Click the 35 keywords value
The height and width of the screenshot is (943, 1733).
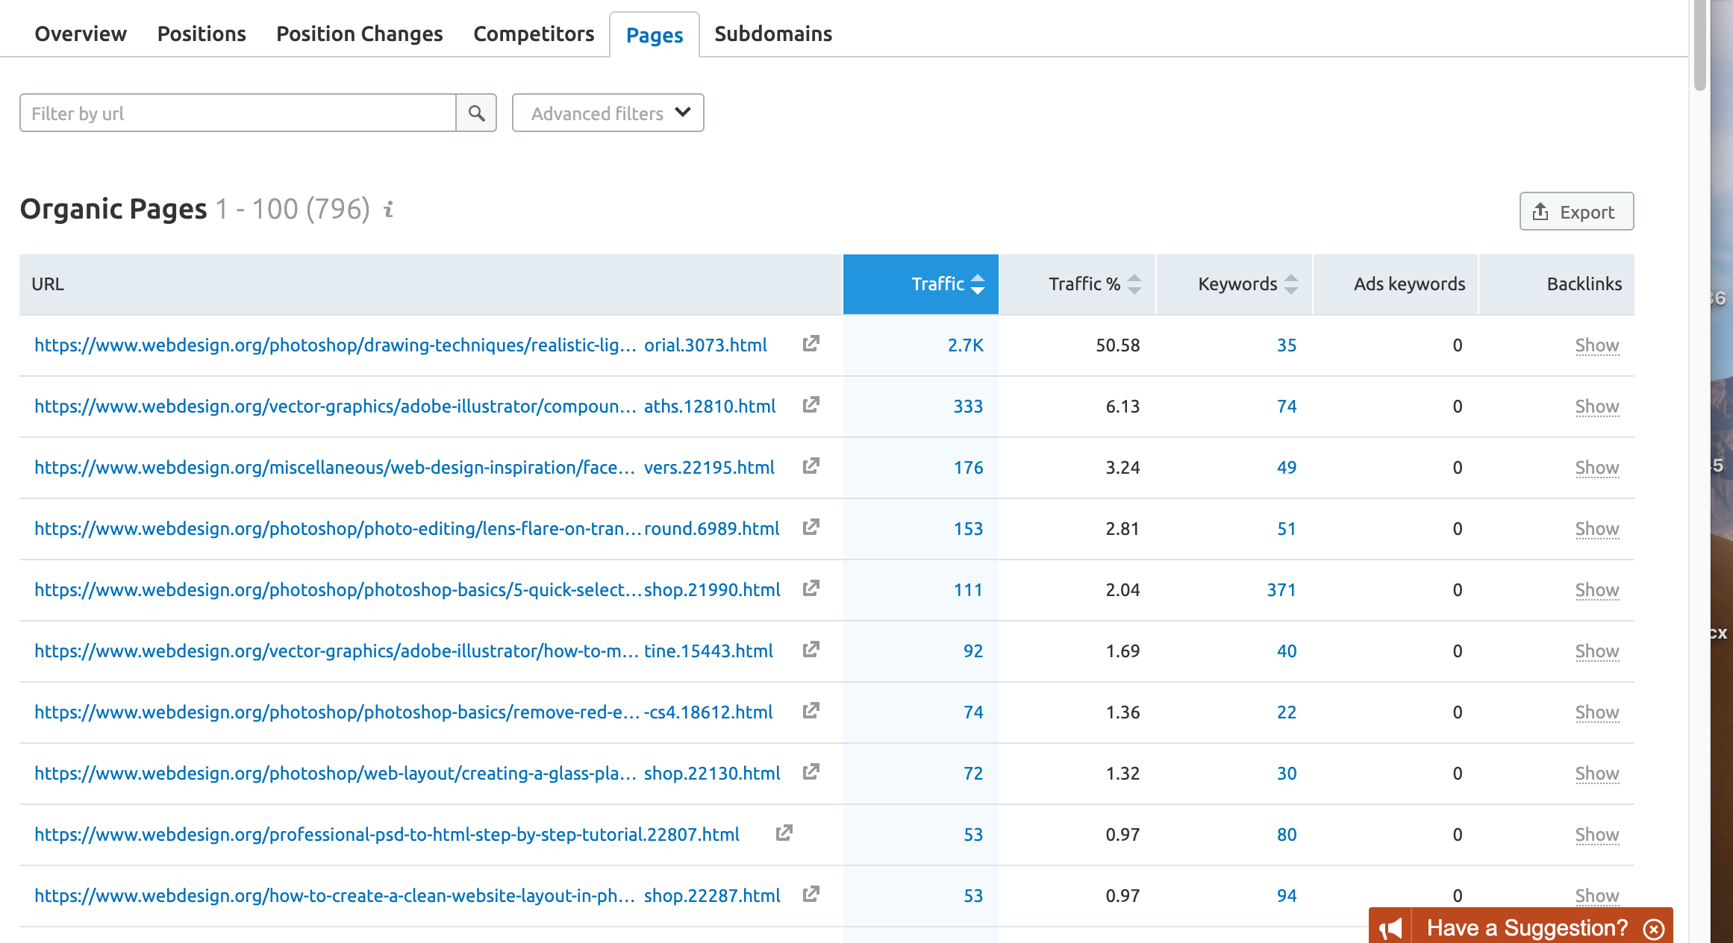[1287, 345]
